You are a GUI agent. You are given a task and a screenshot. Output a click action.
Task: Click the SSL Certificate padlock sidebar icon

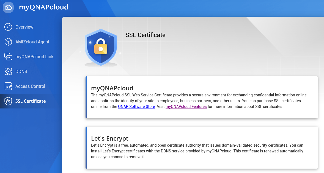click(8, 101)
